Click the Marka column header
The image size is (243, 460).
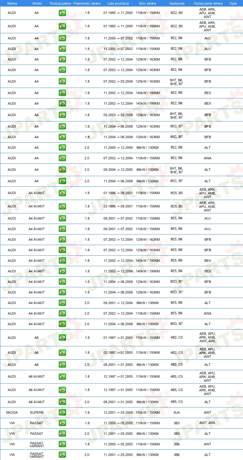click(12, 3)
